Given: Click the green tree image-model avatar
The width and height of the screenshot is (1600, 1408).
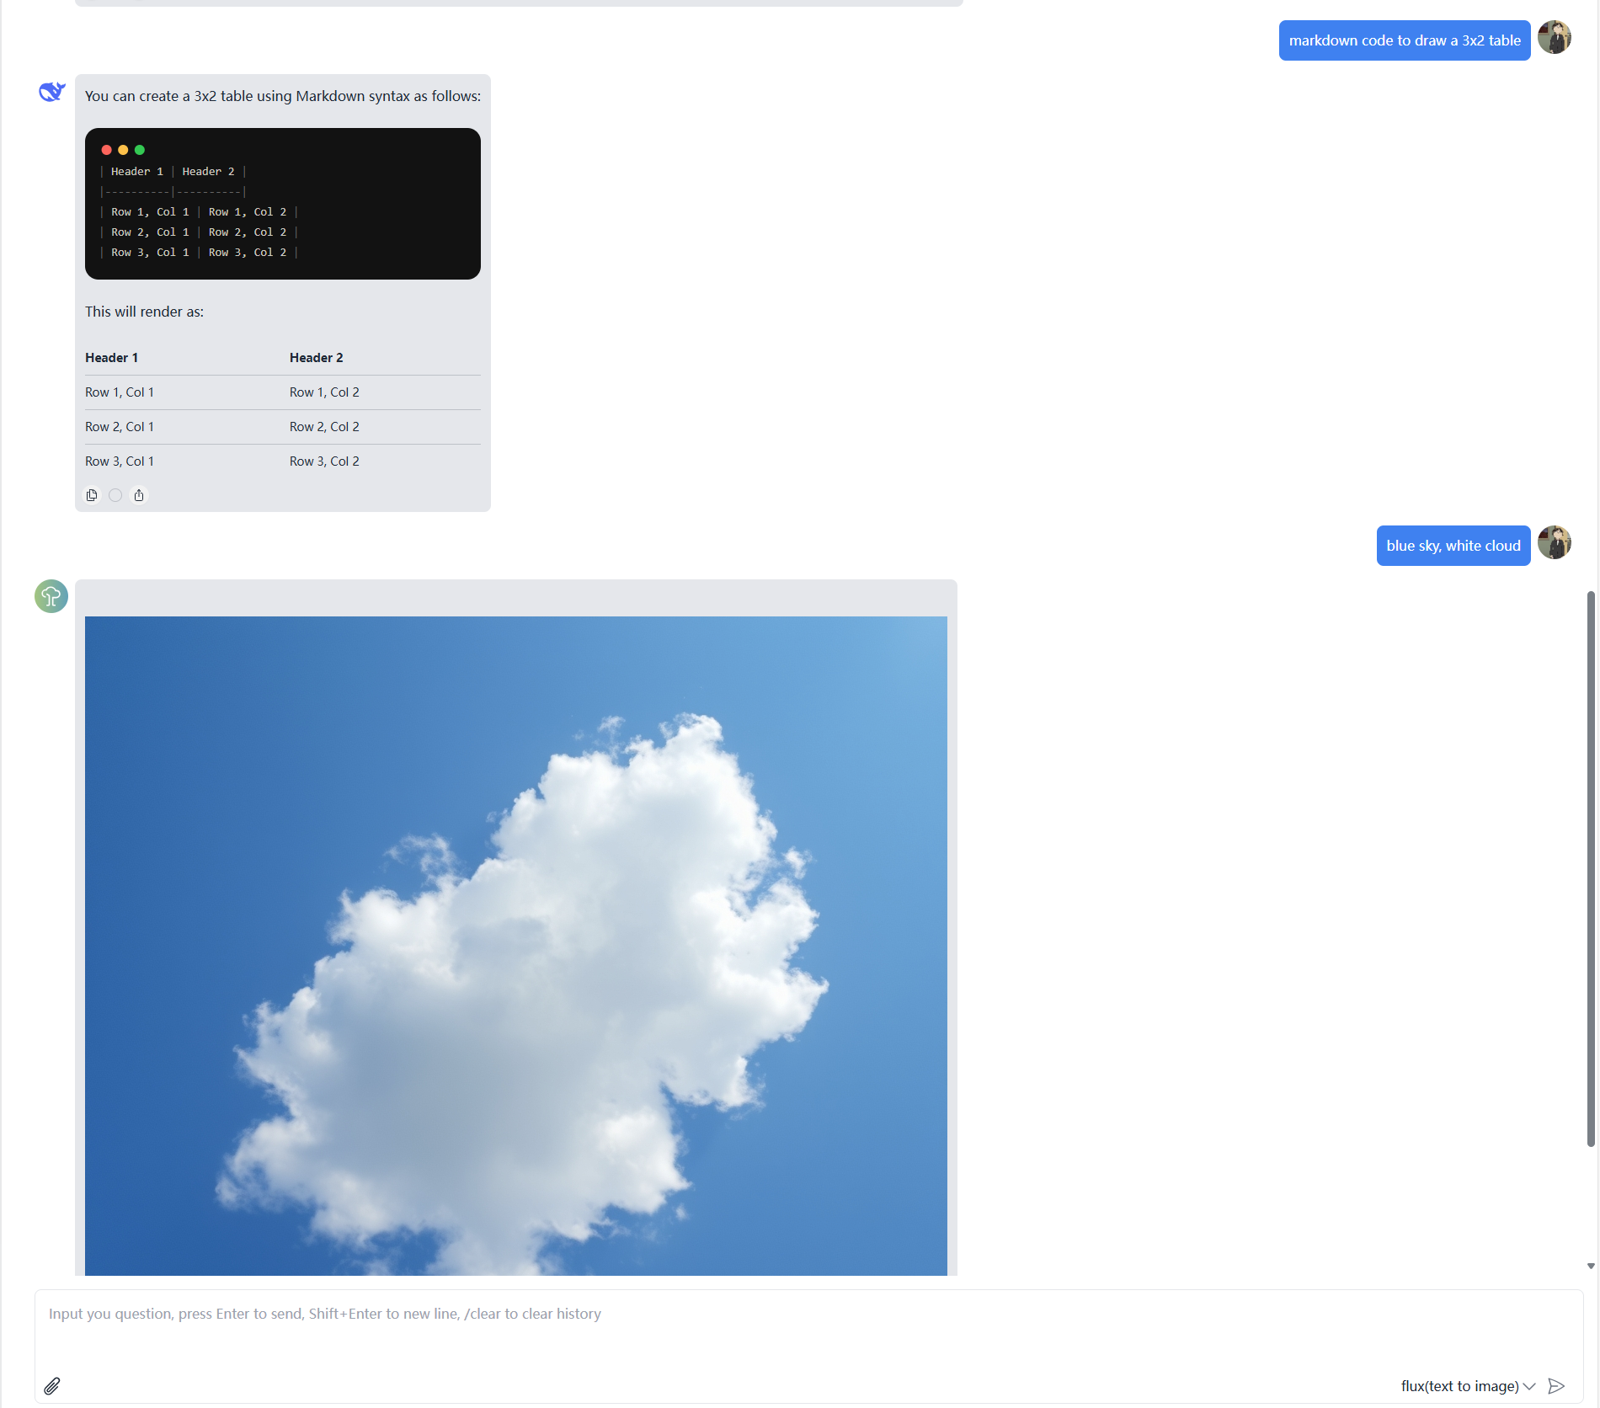Looking at the screenshot, I should 51,596.
